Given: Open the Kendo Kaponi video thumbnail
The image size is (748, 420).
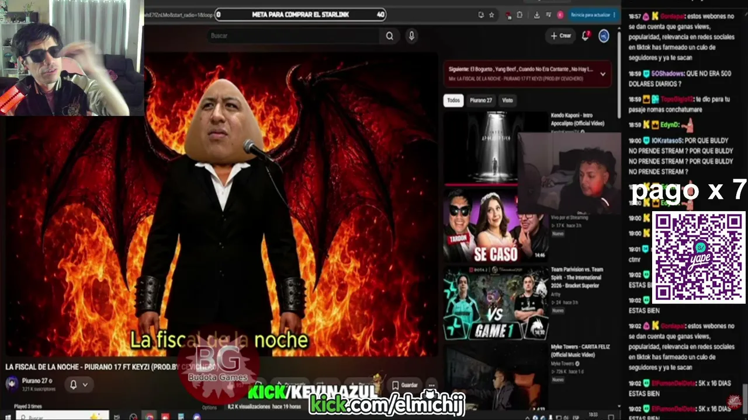Looking at the screenshot, I should click(x=494, y=147).
